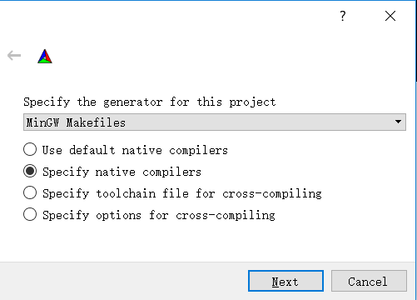This screenshot has width=417, height=300.
Task: Choose Specify options for cross-compiling radio
Action: pyautogui.click(x=30, y=214)
